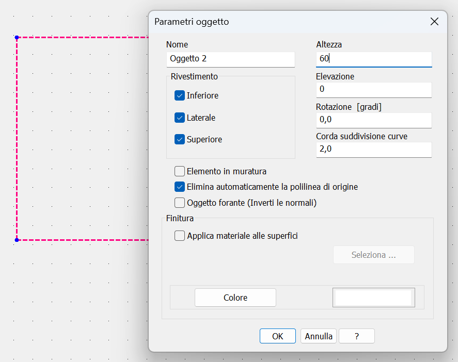Check Oggetto forante (Inverti le normali)

tap(179, 203)
